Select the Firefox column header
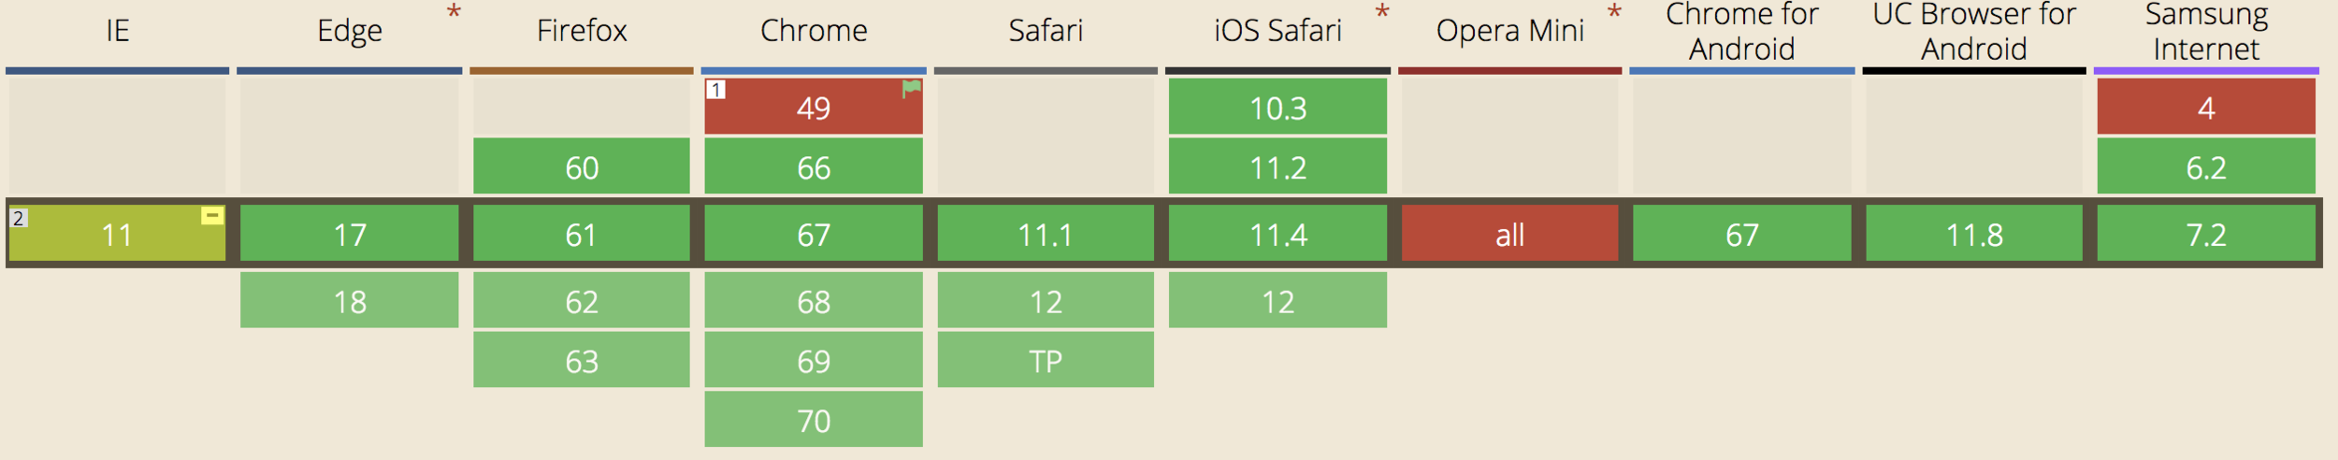Image resolution: width=2338 pixels, height=460 pixels. click(581, 31)
